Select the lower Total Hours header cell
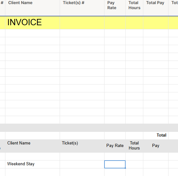Image resolution: width=178 pixels, height=176 pixels. (x=134, y=146)
